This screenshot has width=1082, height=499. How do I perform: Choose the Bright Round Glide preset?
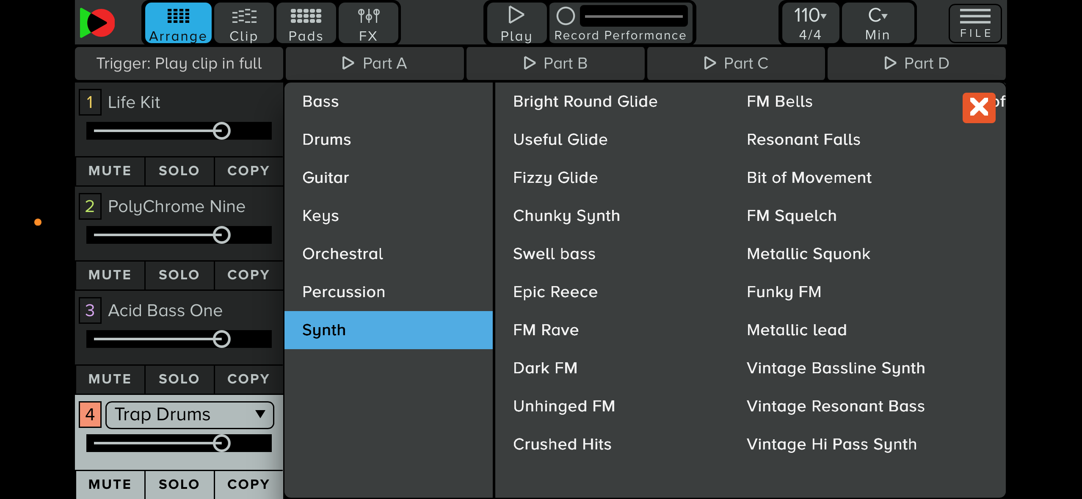tap(585, 102)
